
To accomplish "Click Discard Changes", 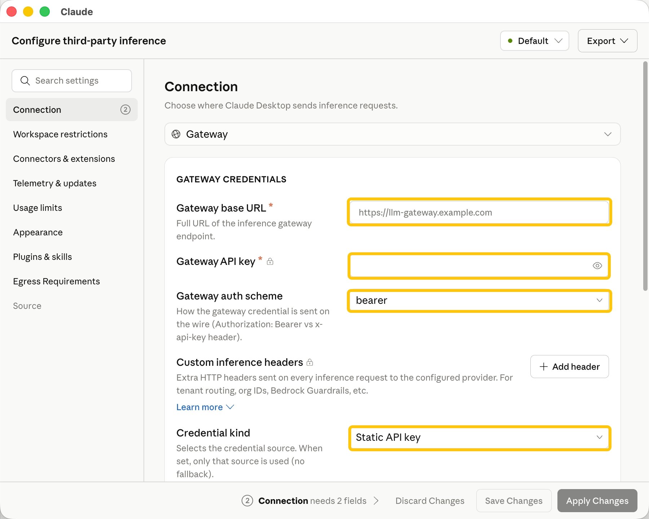I will 430,501.
